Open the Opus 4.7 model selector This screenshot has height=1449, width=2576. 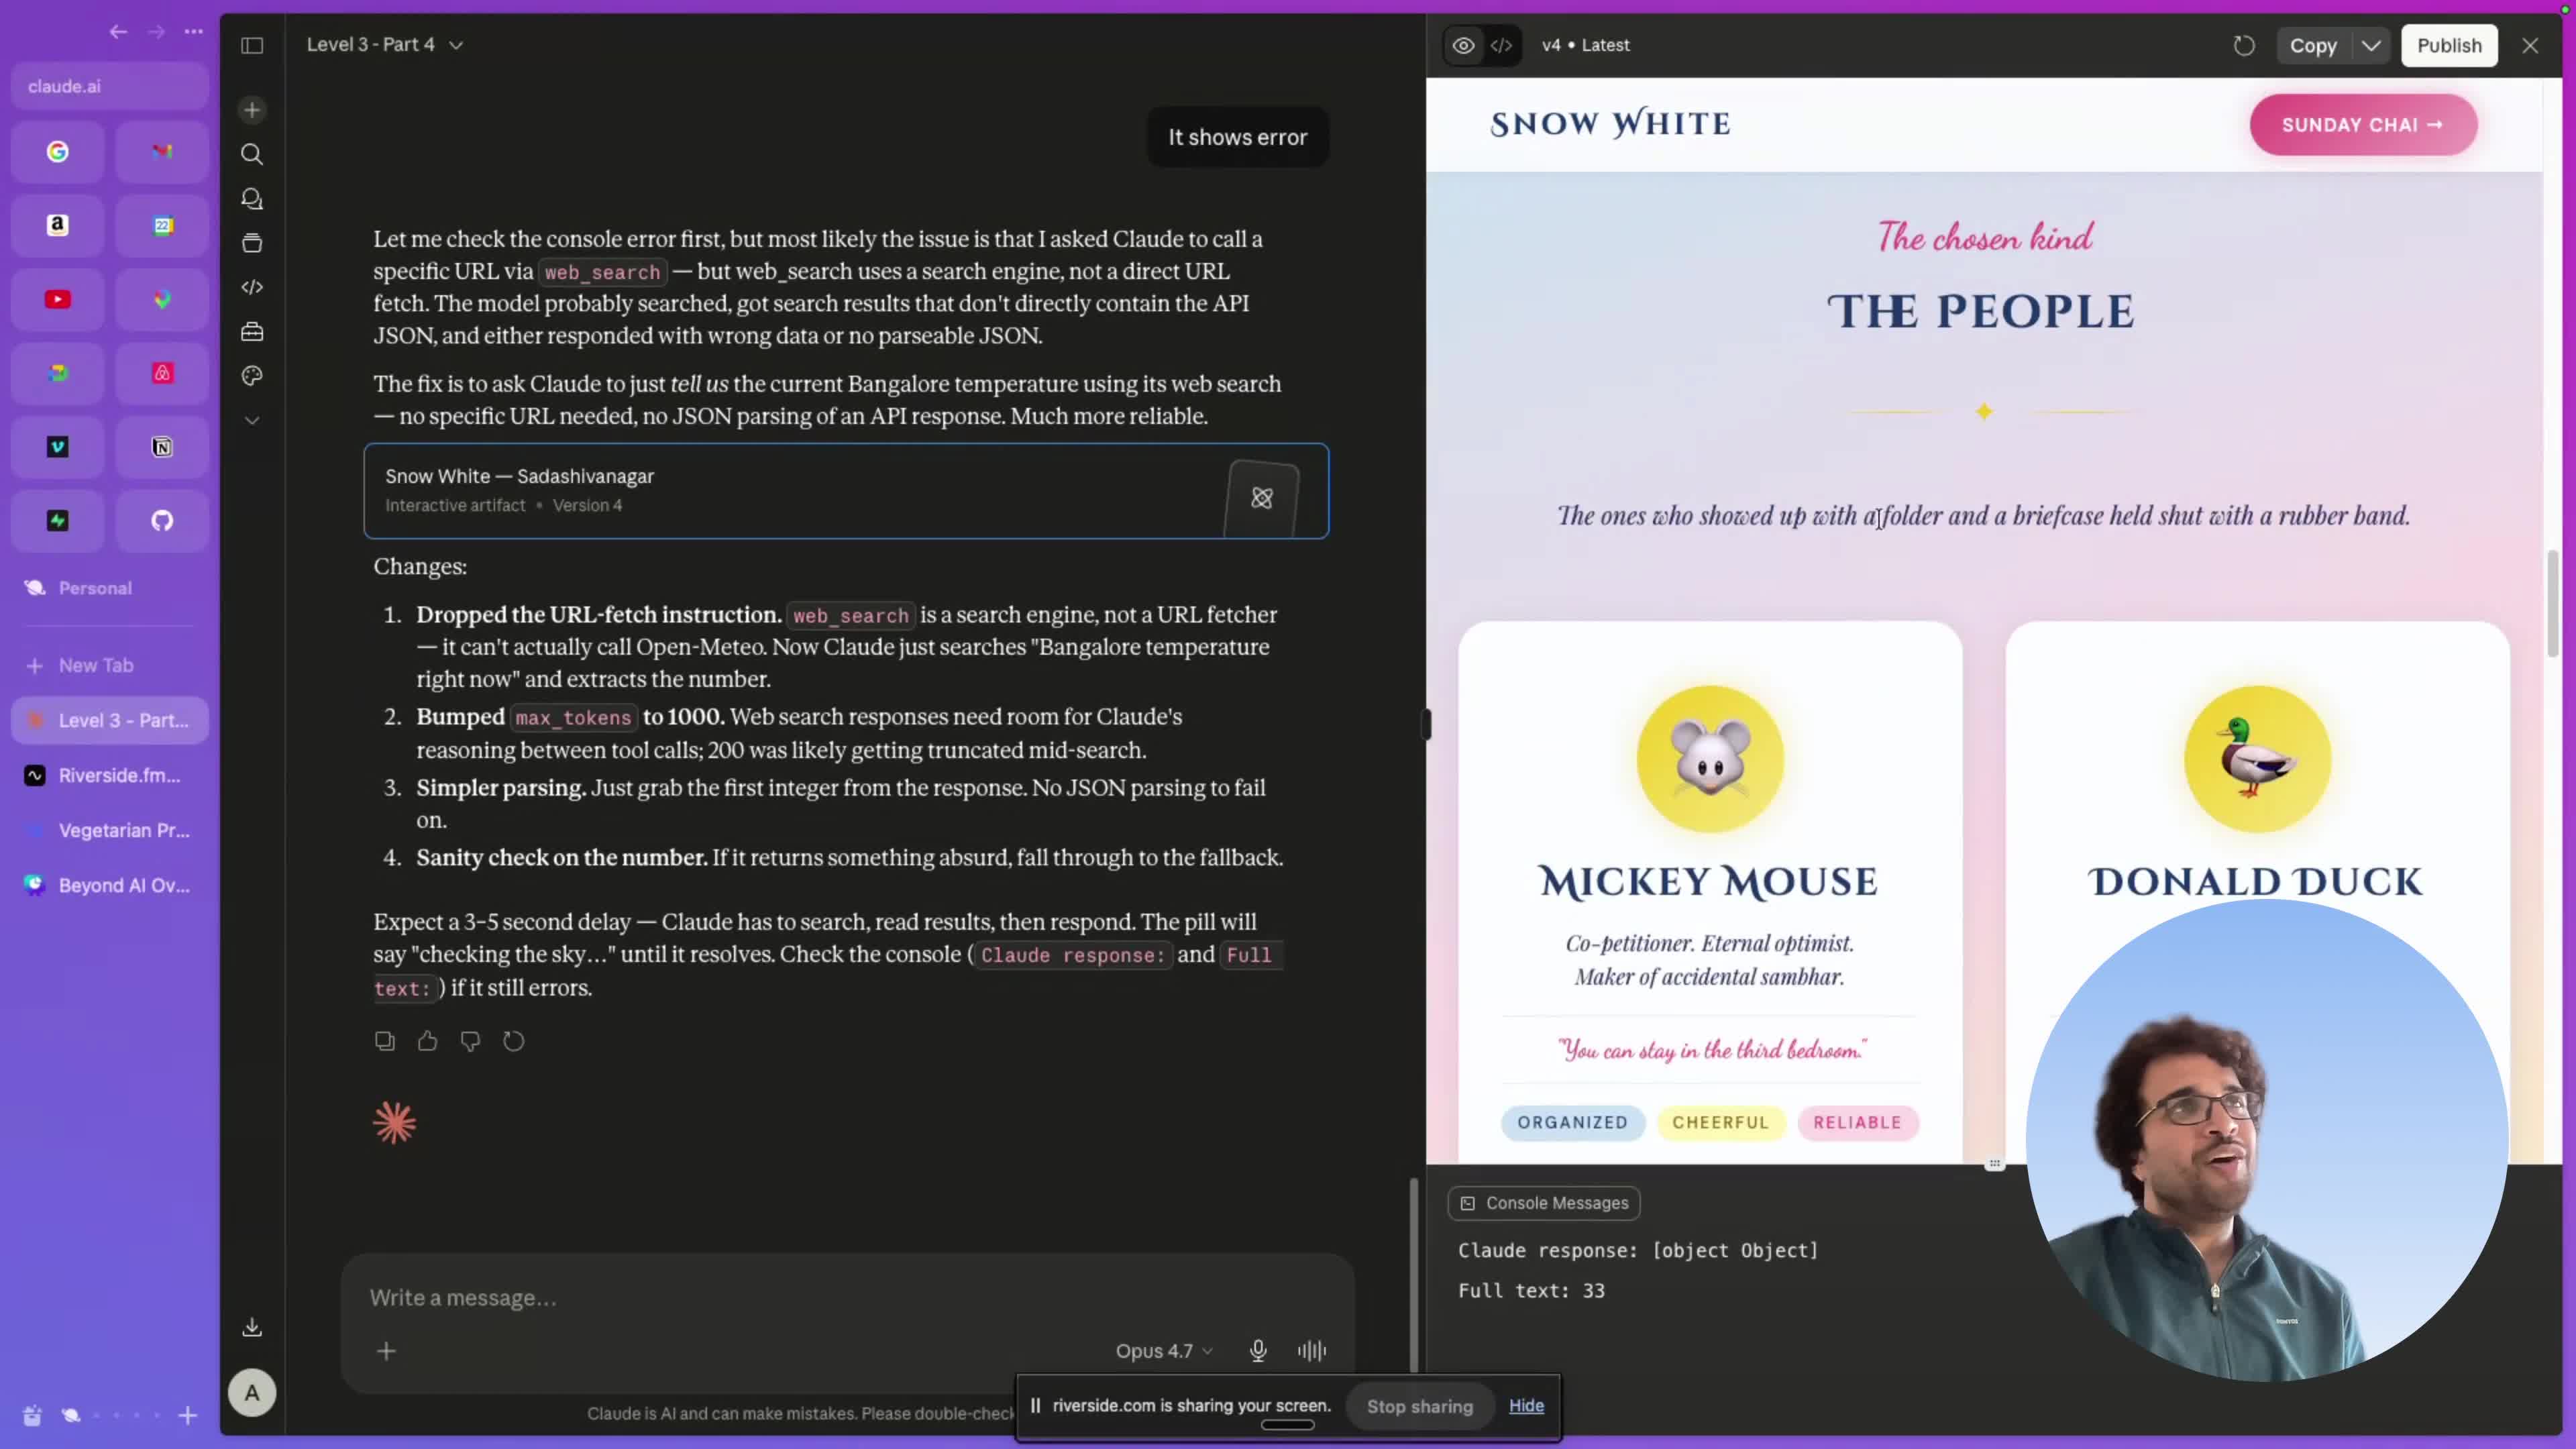[1164, 1351]
